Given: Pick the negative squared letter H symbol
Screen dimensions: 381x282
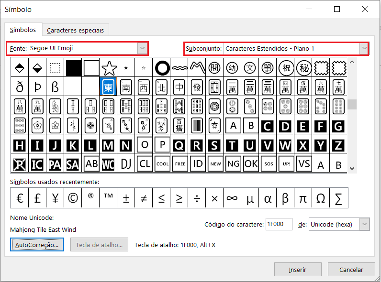Looking at the screenshot, I should click(x=20, y=145).
